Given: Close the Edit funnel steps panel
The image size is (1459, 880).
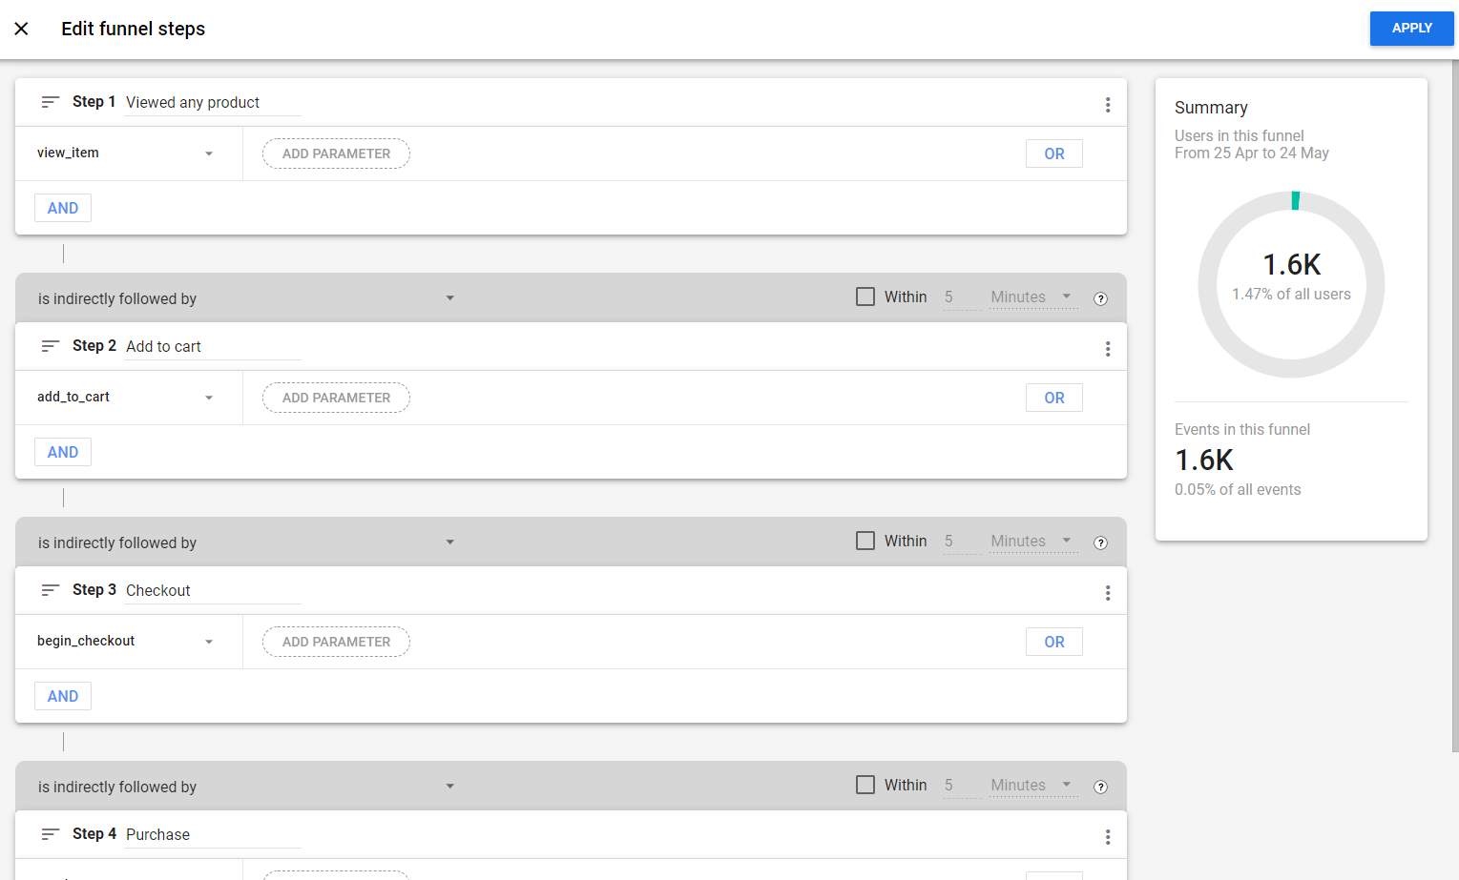Looking at the screenshot, I should coord(21,29).
